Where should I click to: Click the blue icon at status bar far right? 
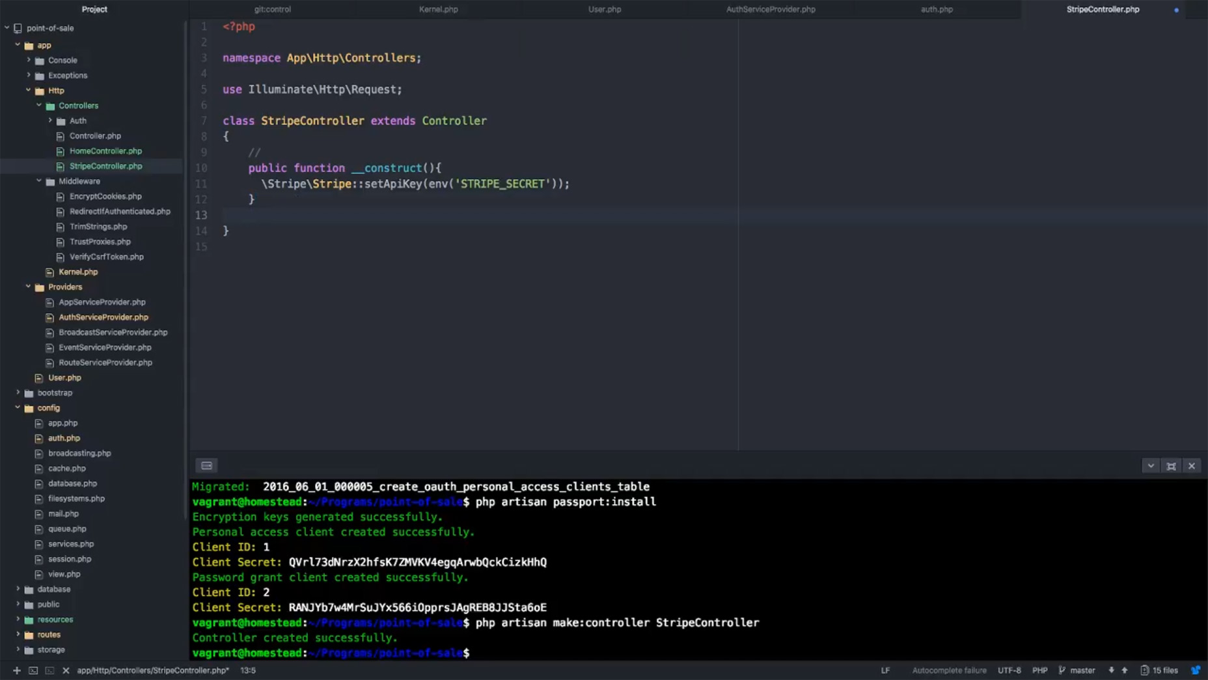click(1195, 670)
